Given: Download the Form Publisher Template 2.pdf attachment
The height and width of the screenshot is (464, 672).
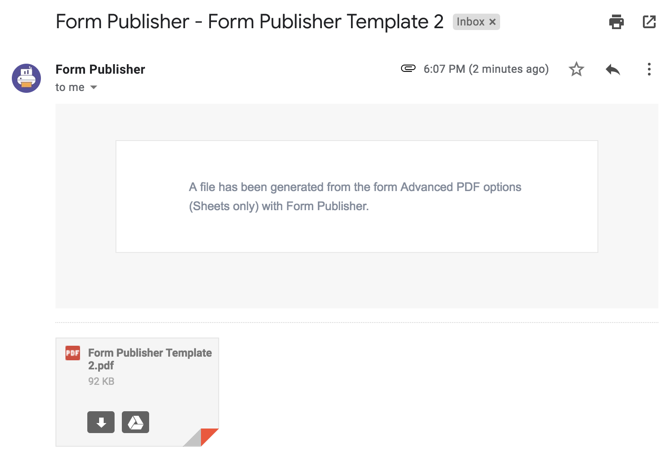Looking at the screenshot, I should pyautogui.click(x=101, y=422).
